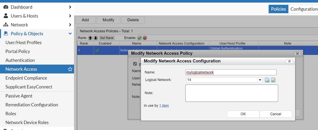Open User/Host Profiles in sidebar
Viewport: 318px width, 130px height.
pyautogui.click(x=24, y=43)
